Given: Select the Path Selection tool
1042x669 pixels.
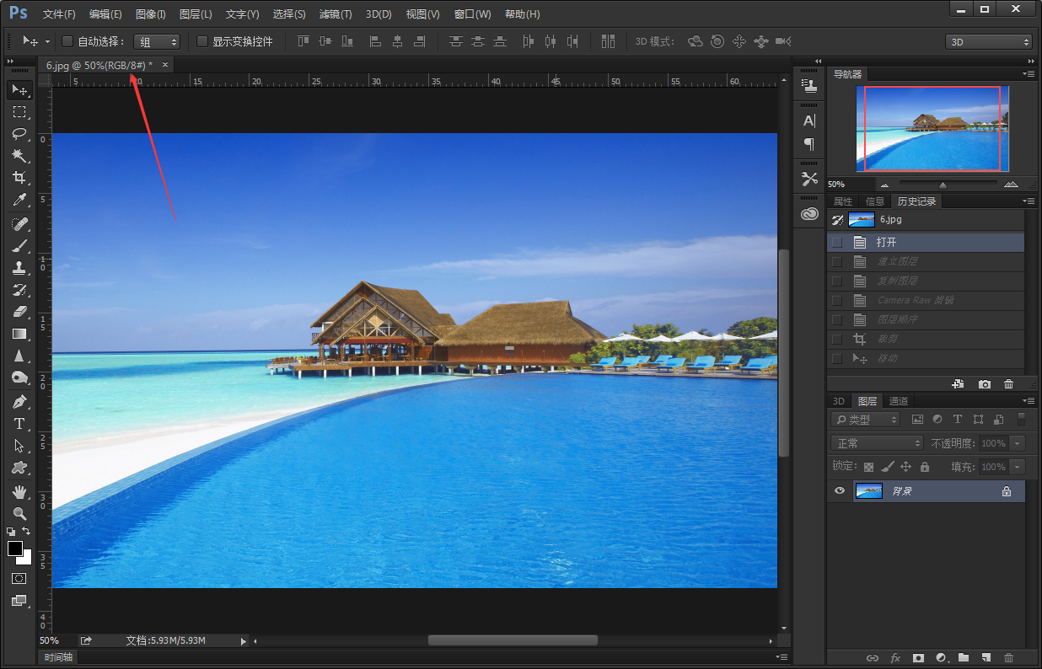Looking at the screenshot, I should tap(19, 446).
